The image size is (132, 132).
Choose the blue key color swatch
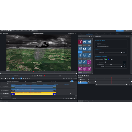click(x=108, y=59)
